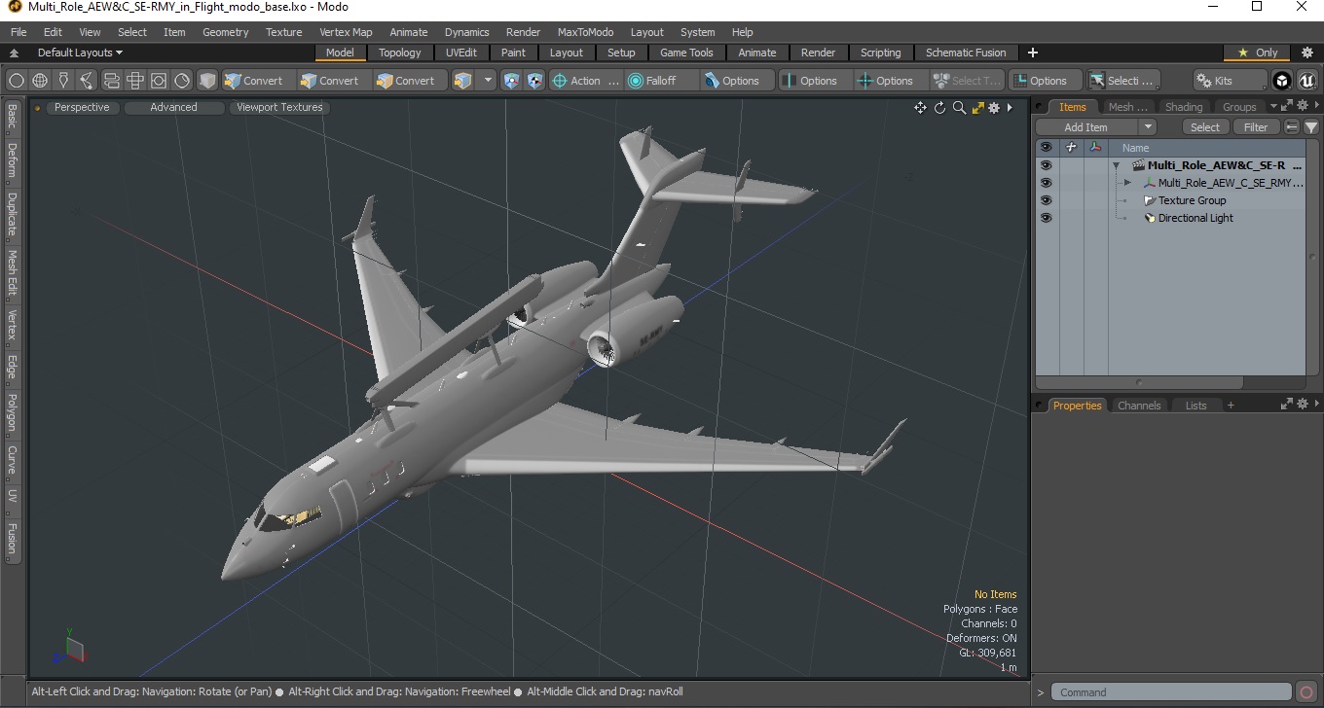The height and width of the screenshot is (708, 1324).
Task: Select the sphere primitive tool icon
Action: tap(17, 81)
